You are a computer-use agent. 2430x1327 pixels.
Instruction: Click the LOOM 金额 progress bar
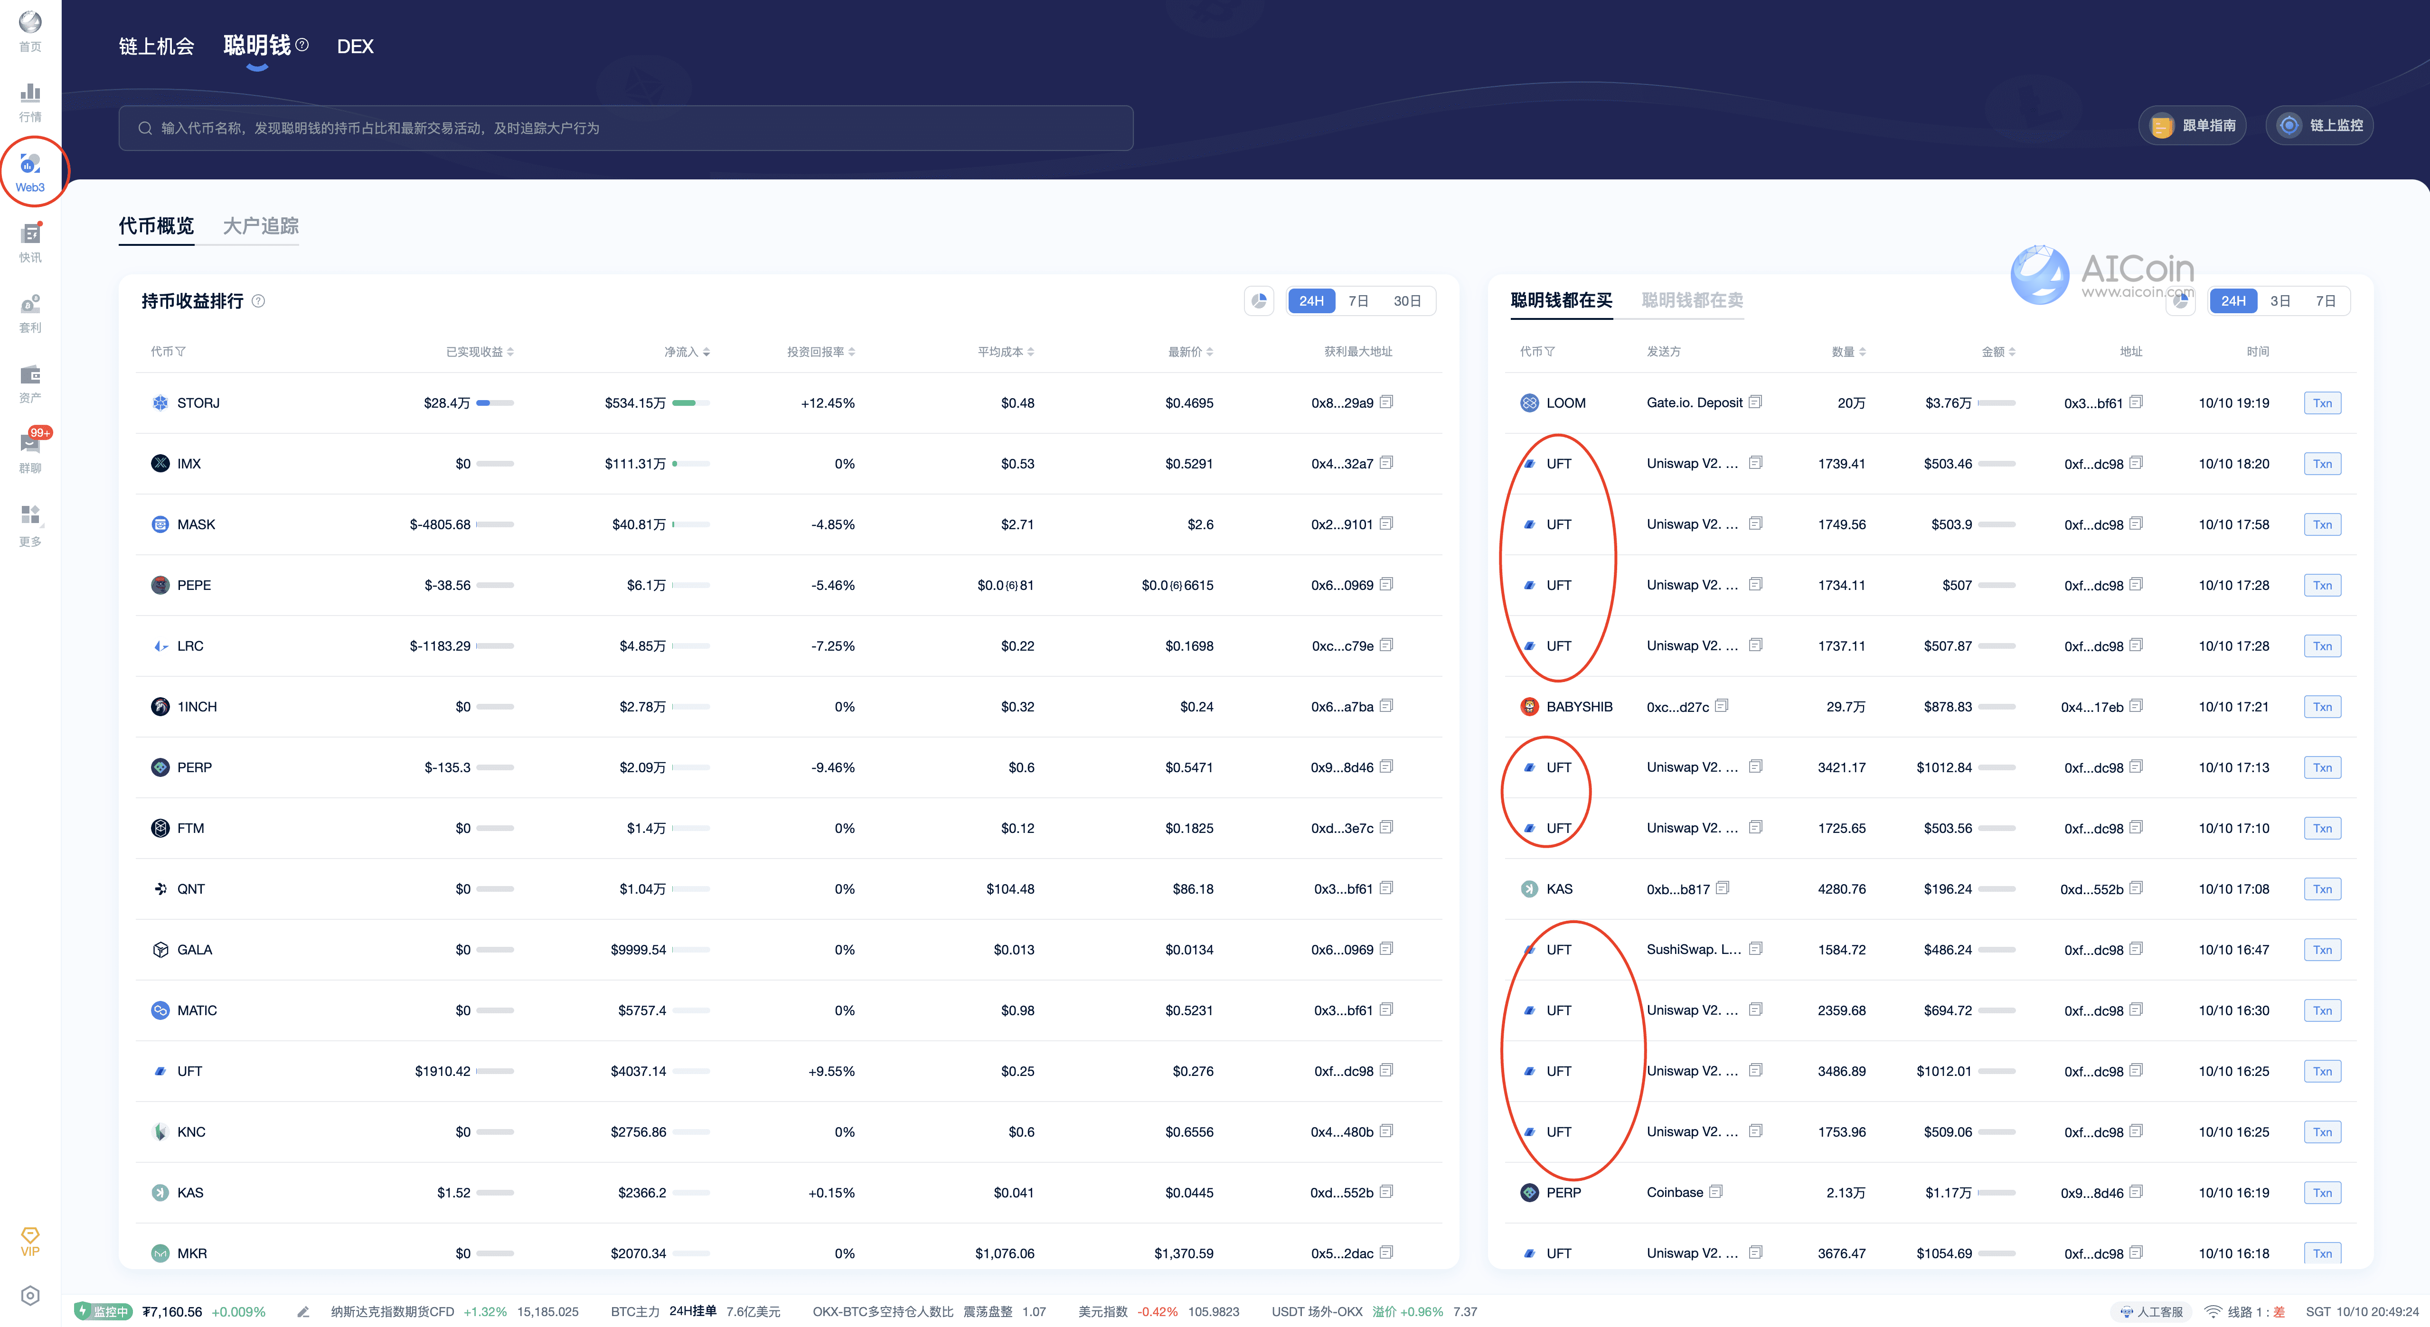tap(1997, 403)
